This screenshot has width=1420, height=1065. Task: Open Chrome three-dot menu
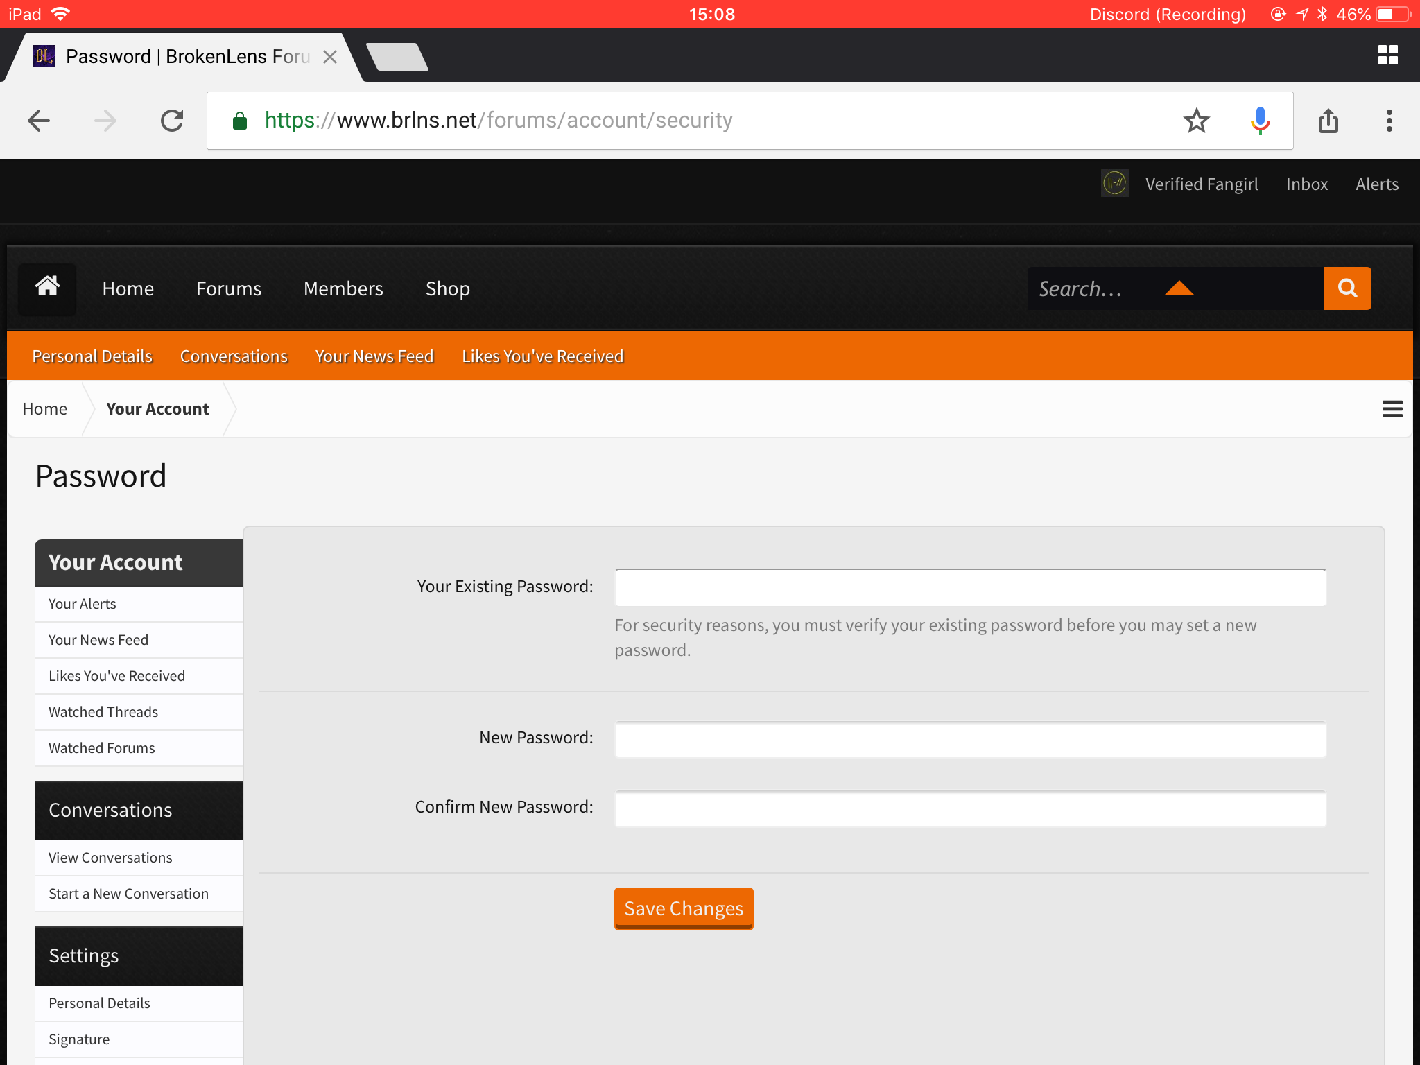click(1389, 121)
